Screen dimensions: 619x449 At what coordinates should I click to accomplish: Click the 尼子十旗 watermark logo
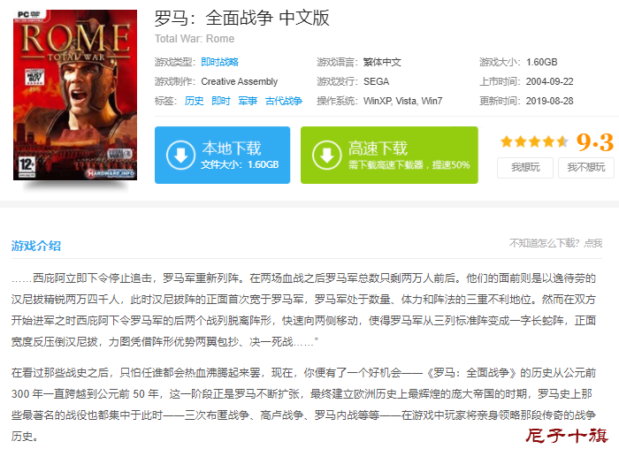pyautogui.click(x=567, y=436)
